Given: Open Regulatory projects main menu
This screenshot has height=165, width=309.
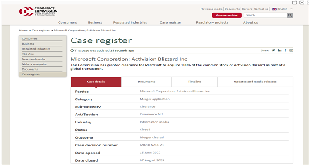Looking at the screenshot, I should pyautogui.click(x=212, y=22).
